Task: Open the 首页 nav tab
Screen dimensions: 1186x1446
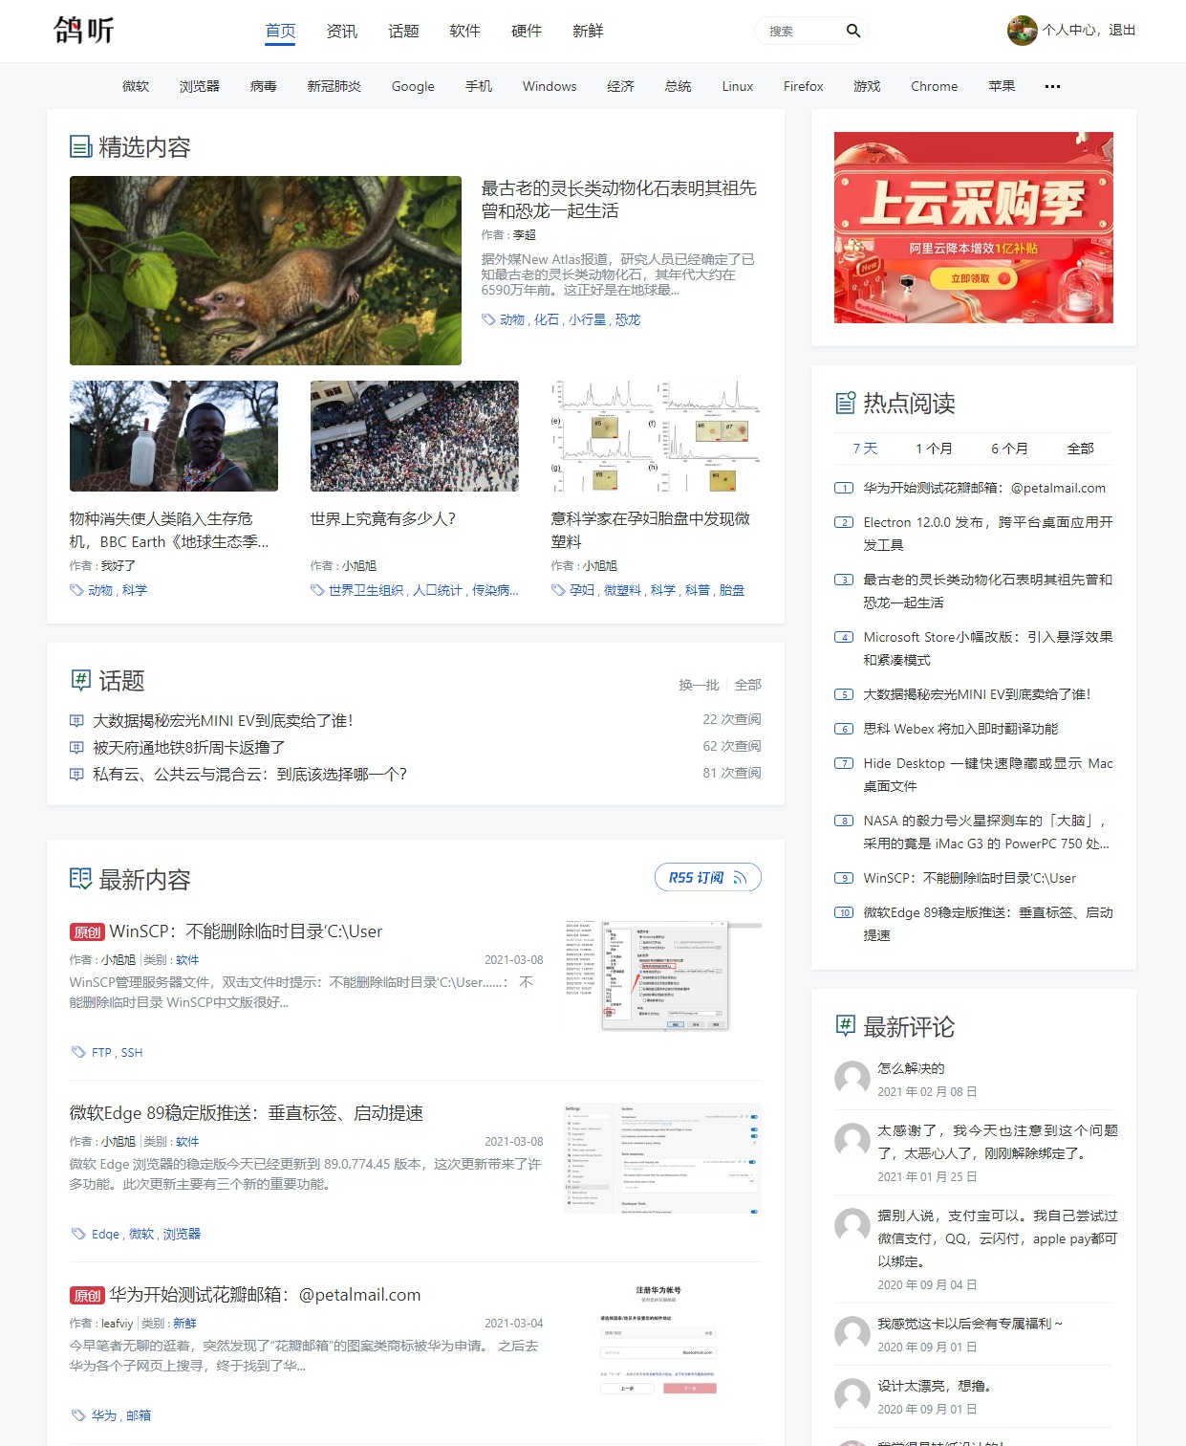Action: tap(280, 31)
